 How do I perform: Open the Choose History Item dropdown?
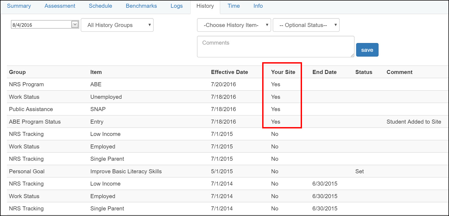point(234,25)
